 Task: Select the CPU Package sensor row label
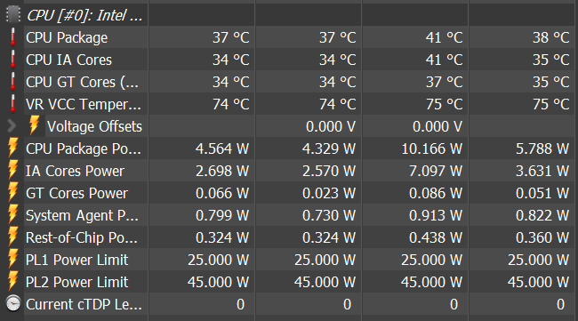click(x=67, y=37)
